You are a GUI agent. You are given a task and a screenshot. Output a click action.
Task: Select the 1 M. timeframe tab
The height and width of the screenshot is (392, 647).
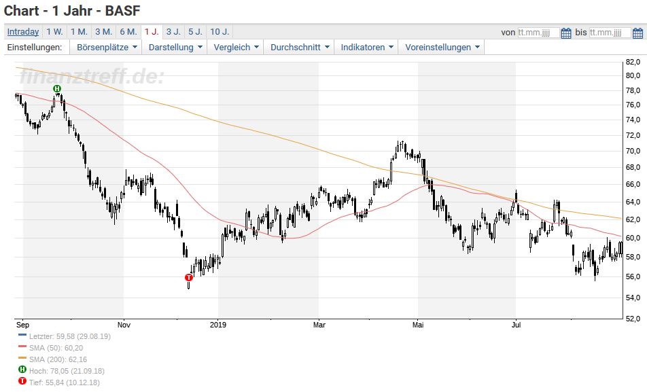pyautogui.click(x=79, y=32)
